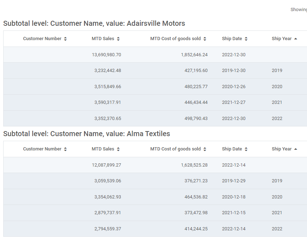Toggle Ship Year ascending arrow in Alma Textiles table

296,149
